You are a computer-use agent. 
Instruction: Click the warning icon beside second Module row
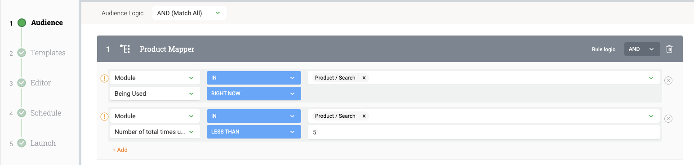[x=104, y=116]
